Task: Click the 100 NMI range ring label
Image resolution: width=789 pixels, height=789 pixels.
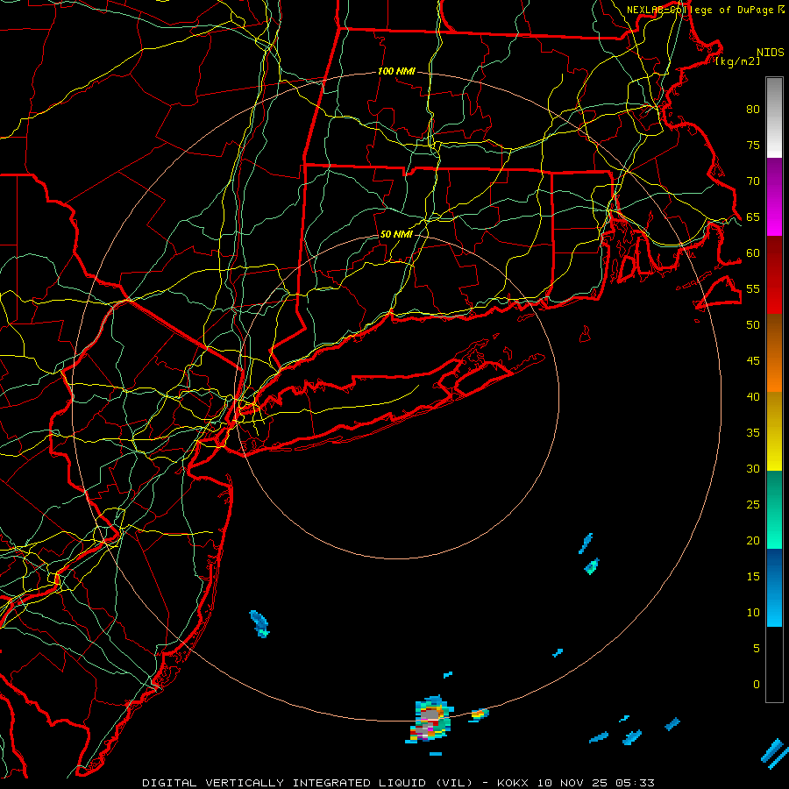Action: pos(396,72)
